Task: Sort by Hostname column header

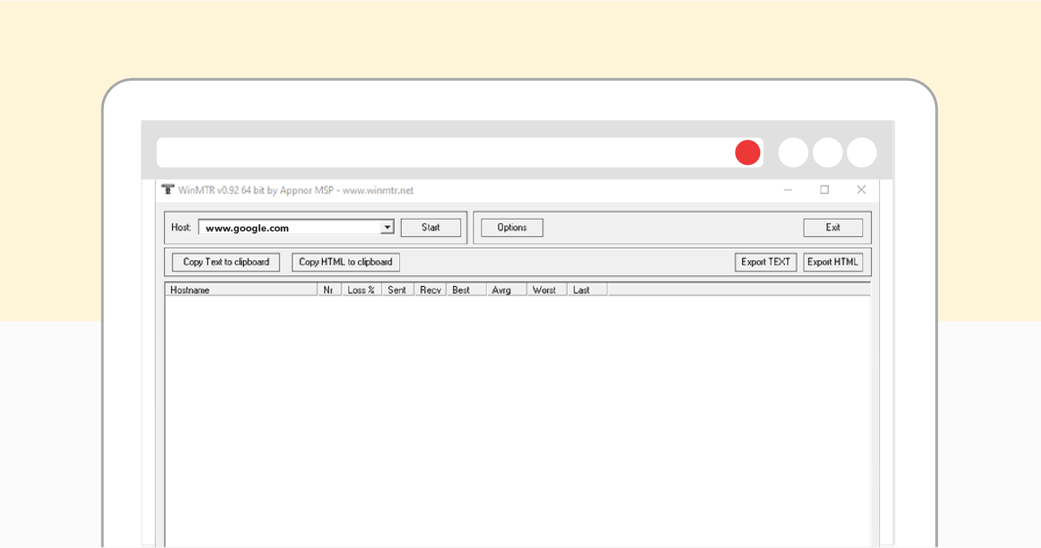Action: point(241,290)
